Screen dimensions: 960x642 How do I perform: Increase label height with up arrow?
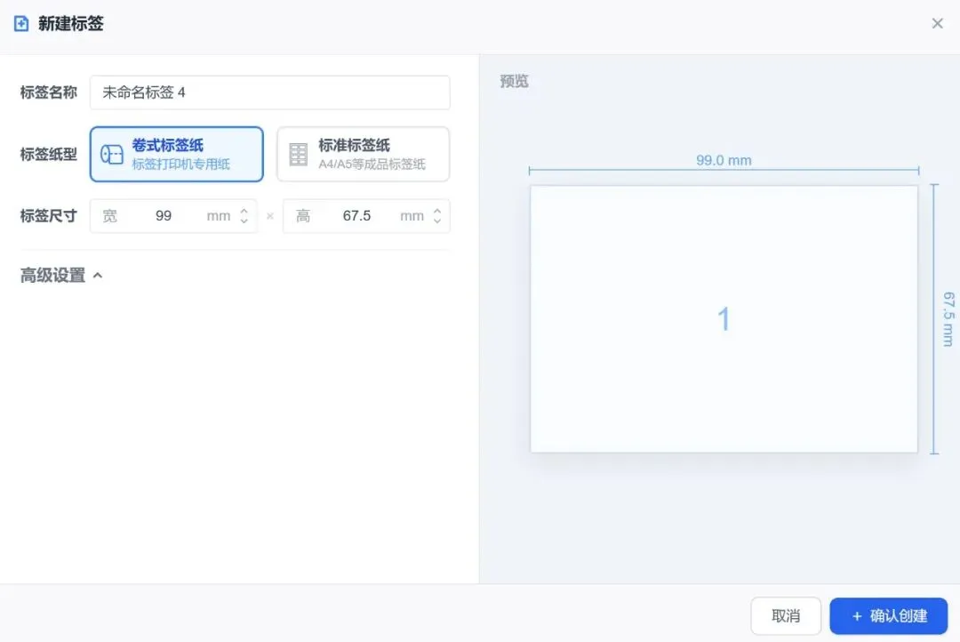437,210
